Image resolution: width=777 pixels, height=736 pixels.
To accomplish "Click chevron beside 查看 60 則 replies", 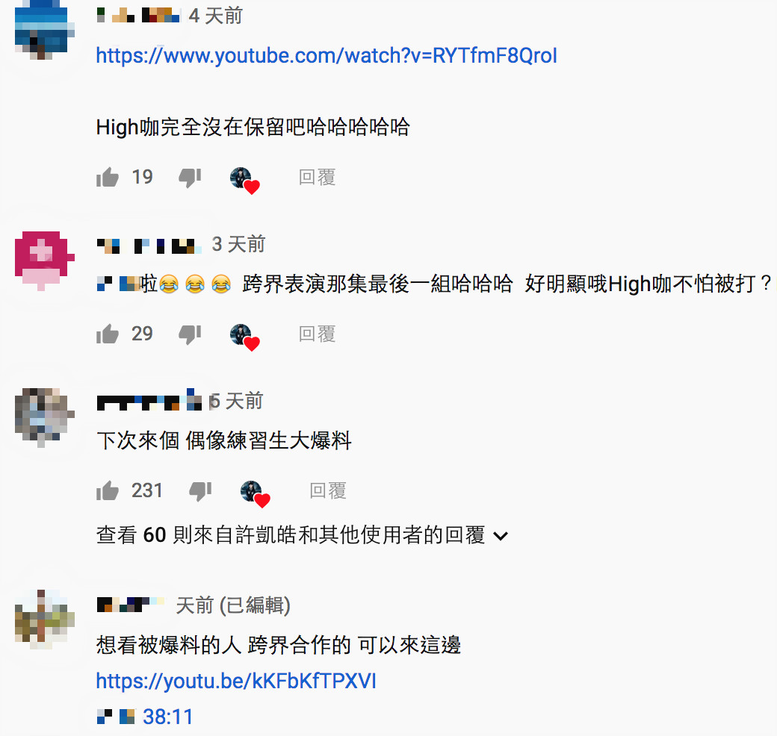I will pos(501,536).
